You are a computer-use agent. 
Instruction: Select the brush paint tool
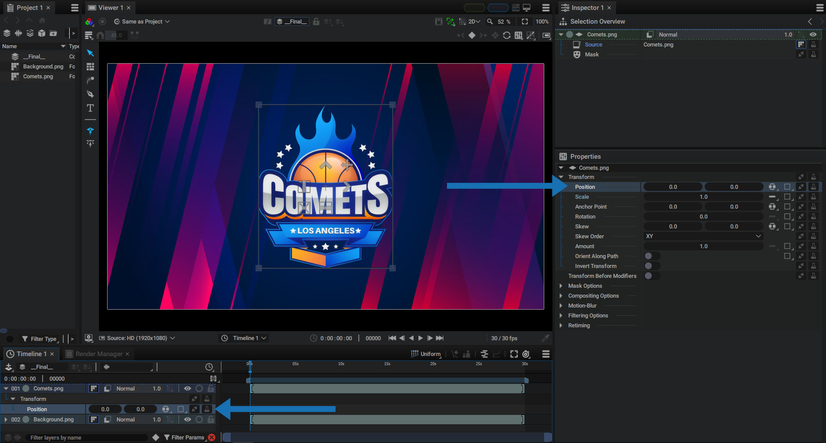click(x=90, y=80)
